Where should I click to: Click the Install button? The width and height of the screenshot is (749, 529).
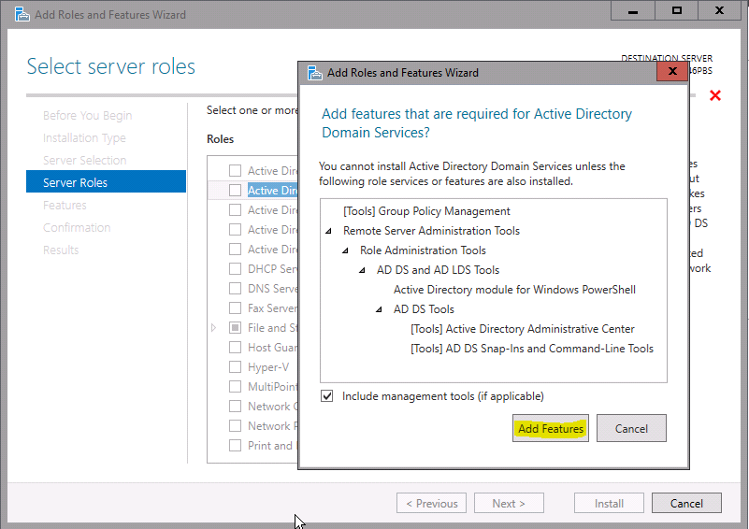[609, 503]
